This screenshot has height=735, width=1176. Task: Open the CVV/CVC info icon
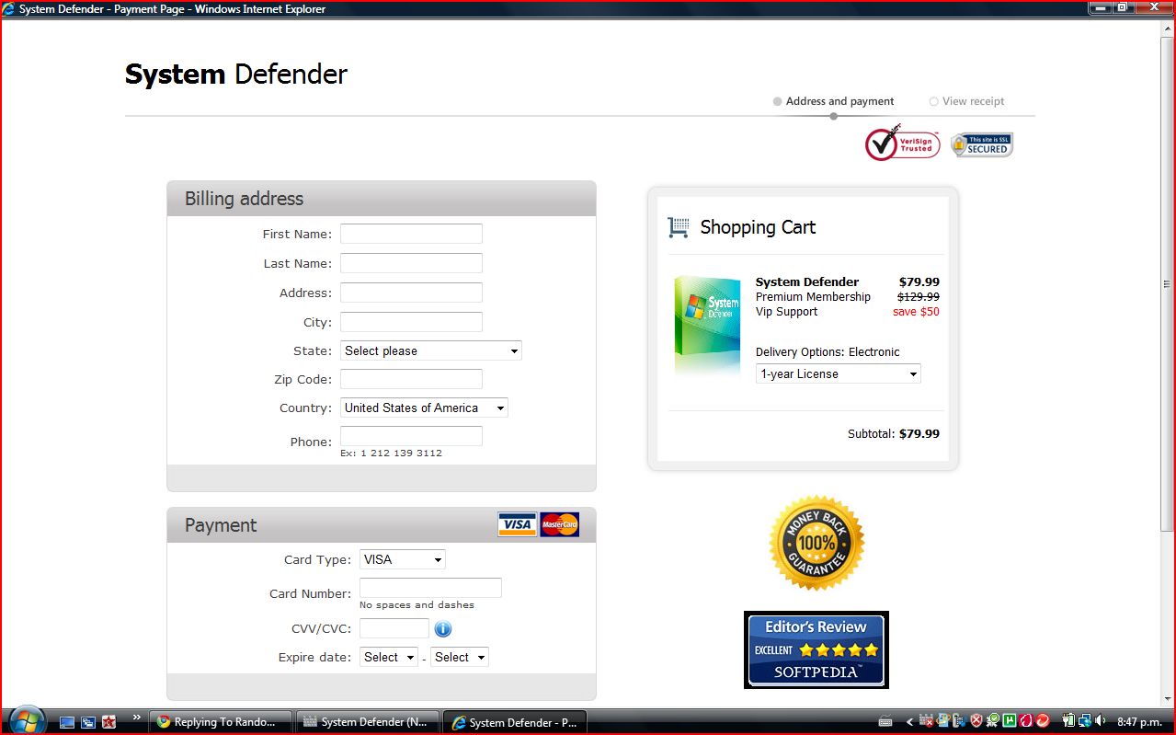click(x=443, y=629)
